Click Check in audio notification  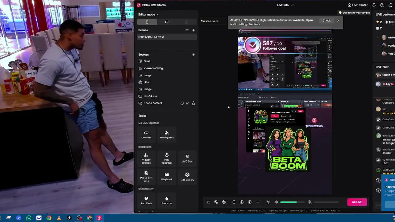tap(326, 21)
